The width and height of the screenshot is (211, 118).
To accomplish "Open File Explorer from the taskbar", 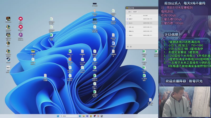I will (84, 116).
